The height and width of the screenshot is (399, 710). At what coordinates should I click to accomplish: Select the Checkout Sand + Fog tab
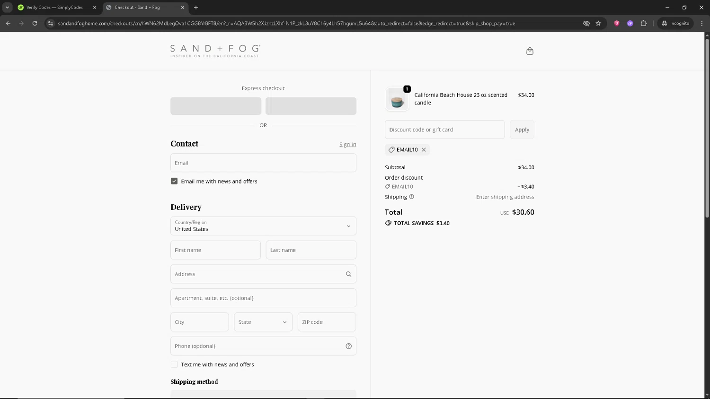pos(142,8)
